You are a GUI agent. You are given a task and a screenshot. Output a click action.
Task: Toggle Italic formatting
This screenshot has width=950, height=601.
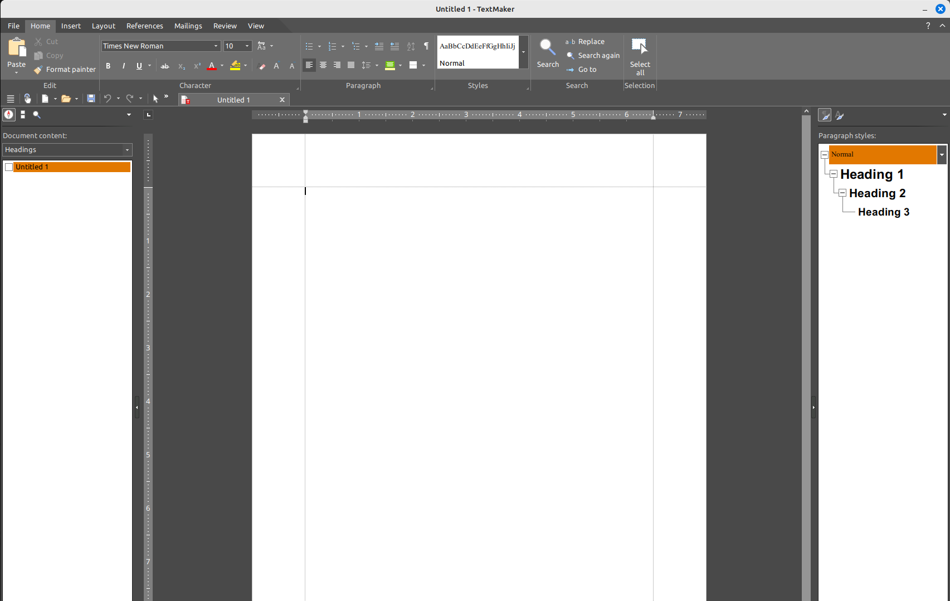tap(124, 66)
